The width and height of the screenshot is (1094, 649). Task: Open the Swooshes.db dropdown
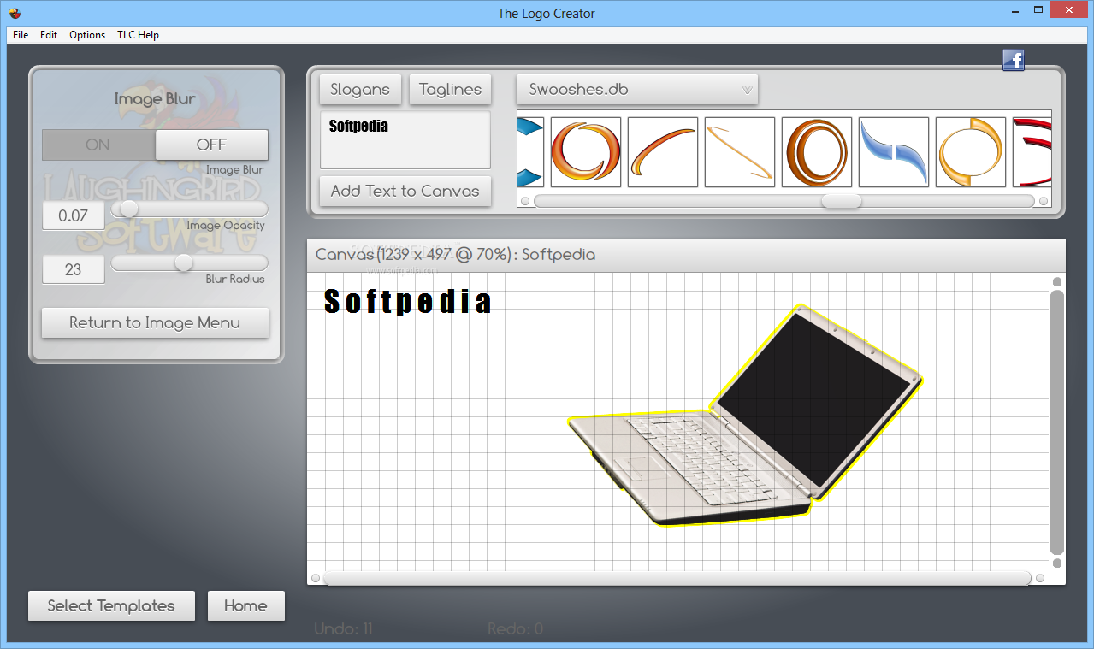[x=637, y=89]
